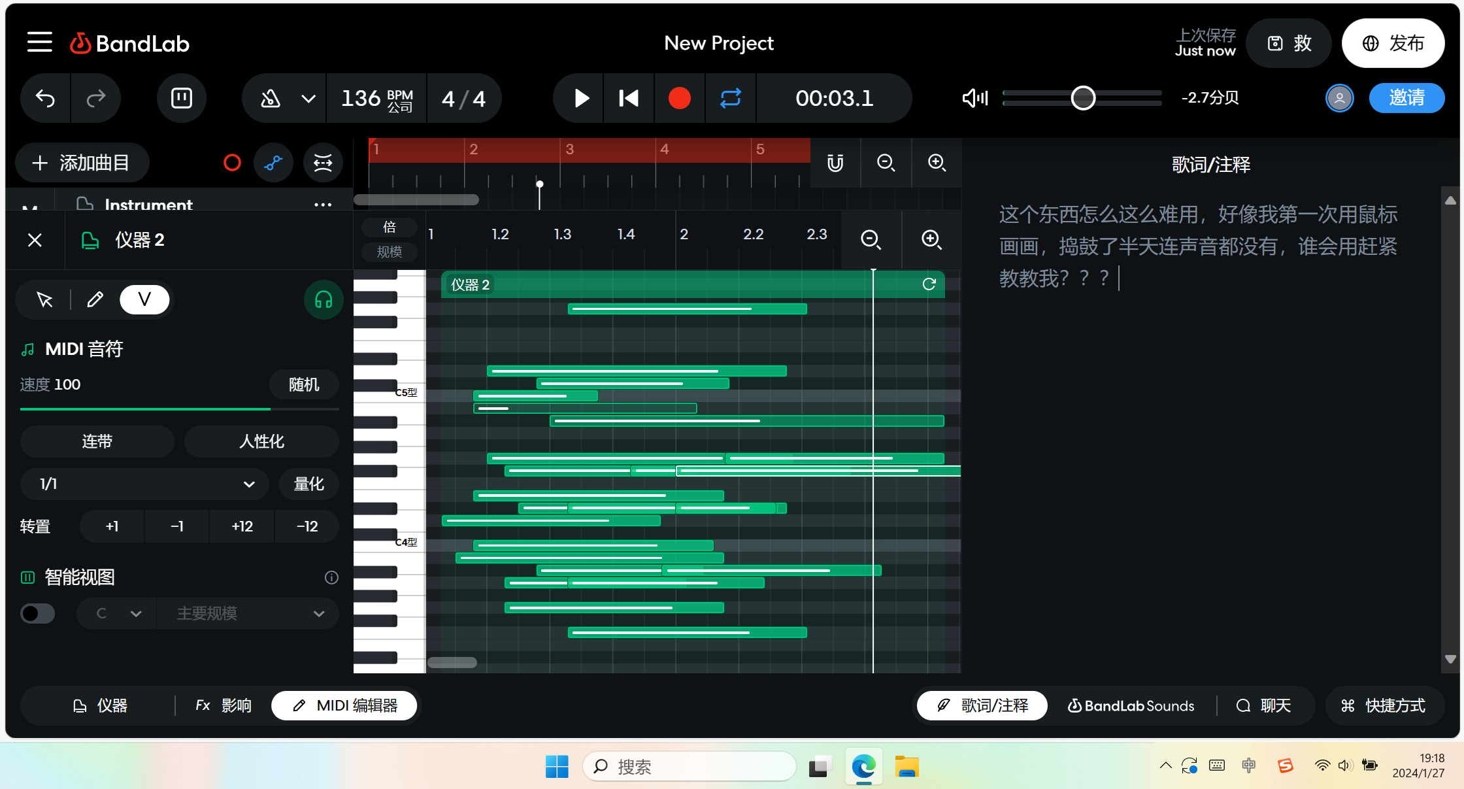1464x789 pixels.
Task: Zoom out the MIDI editor
Action: coord(871,239)
